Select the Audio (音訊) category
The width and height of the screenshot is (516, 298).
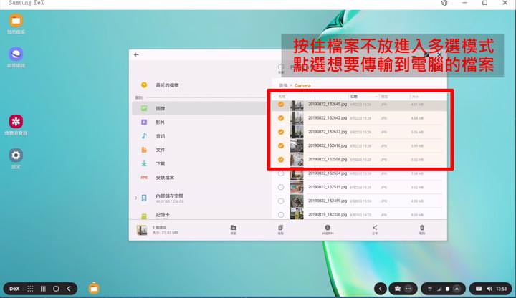[199, 136]
